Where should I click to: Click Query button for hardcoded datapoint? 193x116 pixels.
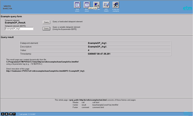click(46, 22)
